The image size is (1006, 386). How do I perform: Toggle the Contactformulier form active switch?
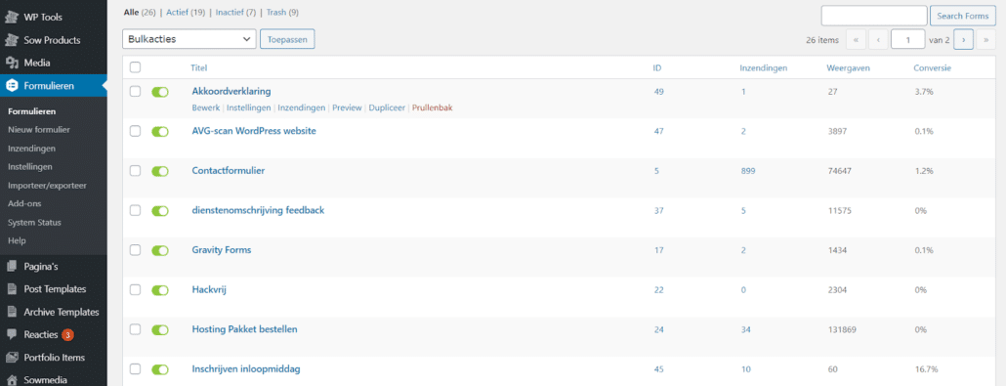[160, 171]
